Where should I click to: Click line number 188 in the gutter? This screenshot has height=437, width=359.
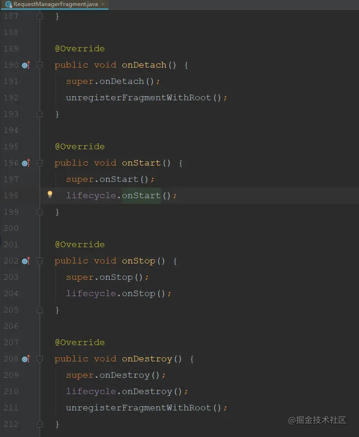click(11, 32)
